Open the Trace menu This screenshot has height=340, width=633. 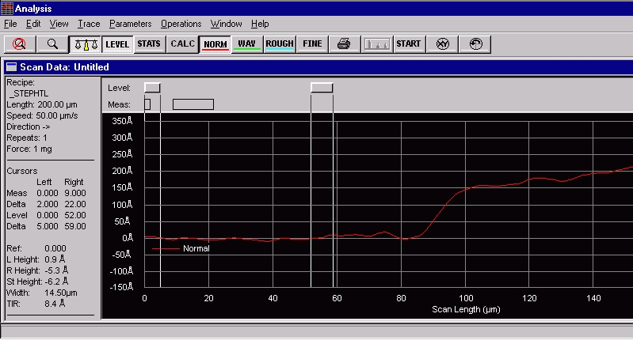pyautogui.click(x=89, y=24)
